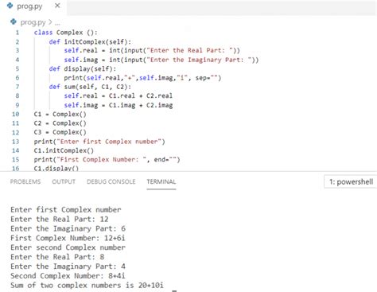Screen dimensions: 377x292
Task: Click terminal line 'Enter the Imaginary Part: 6'
Action: point(68,228)
